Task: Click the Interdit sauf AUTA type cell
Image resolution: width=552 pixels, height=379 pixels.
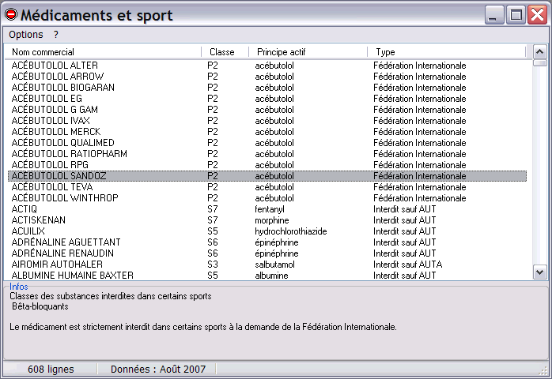Action: 407,265
